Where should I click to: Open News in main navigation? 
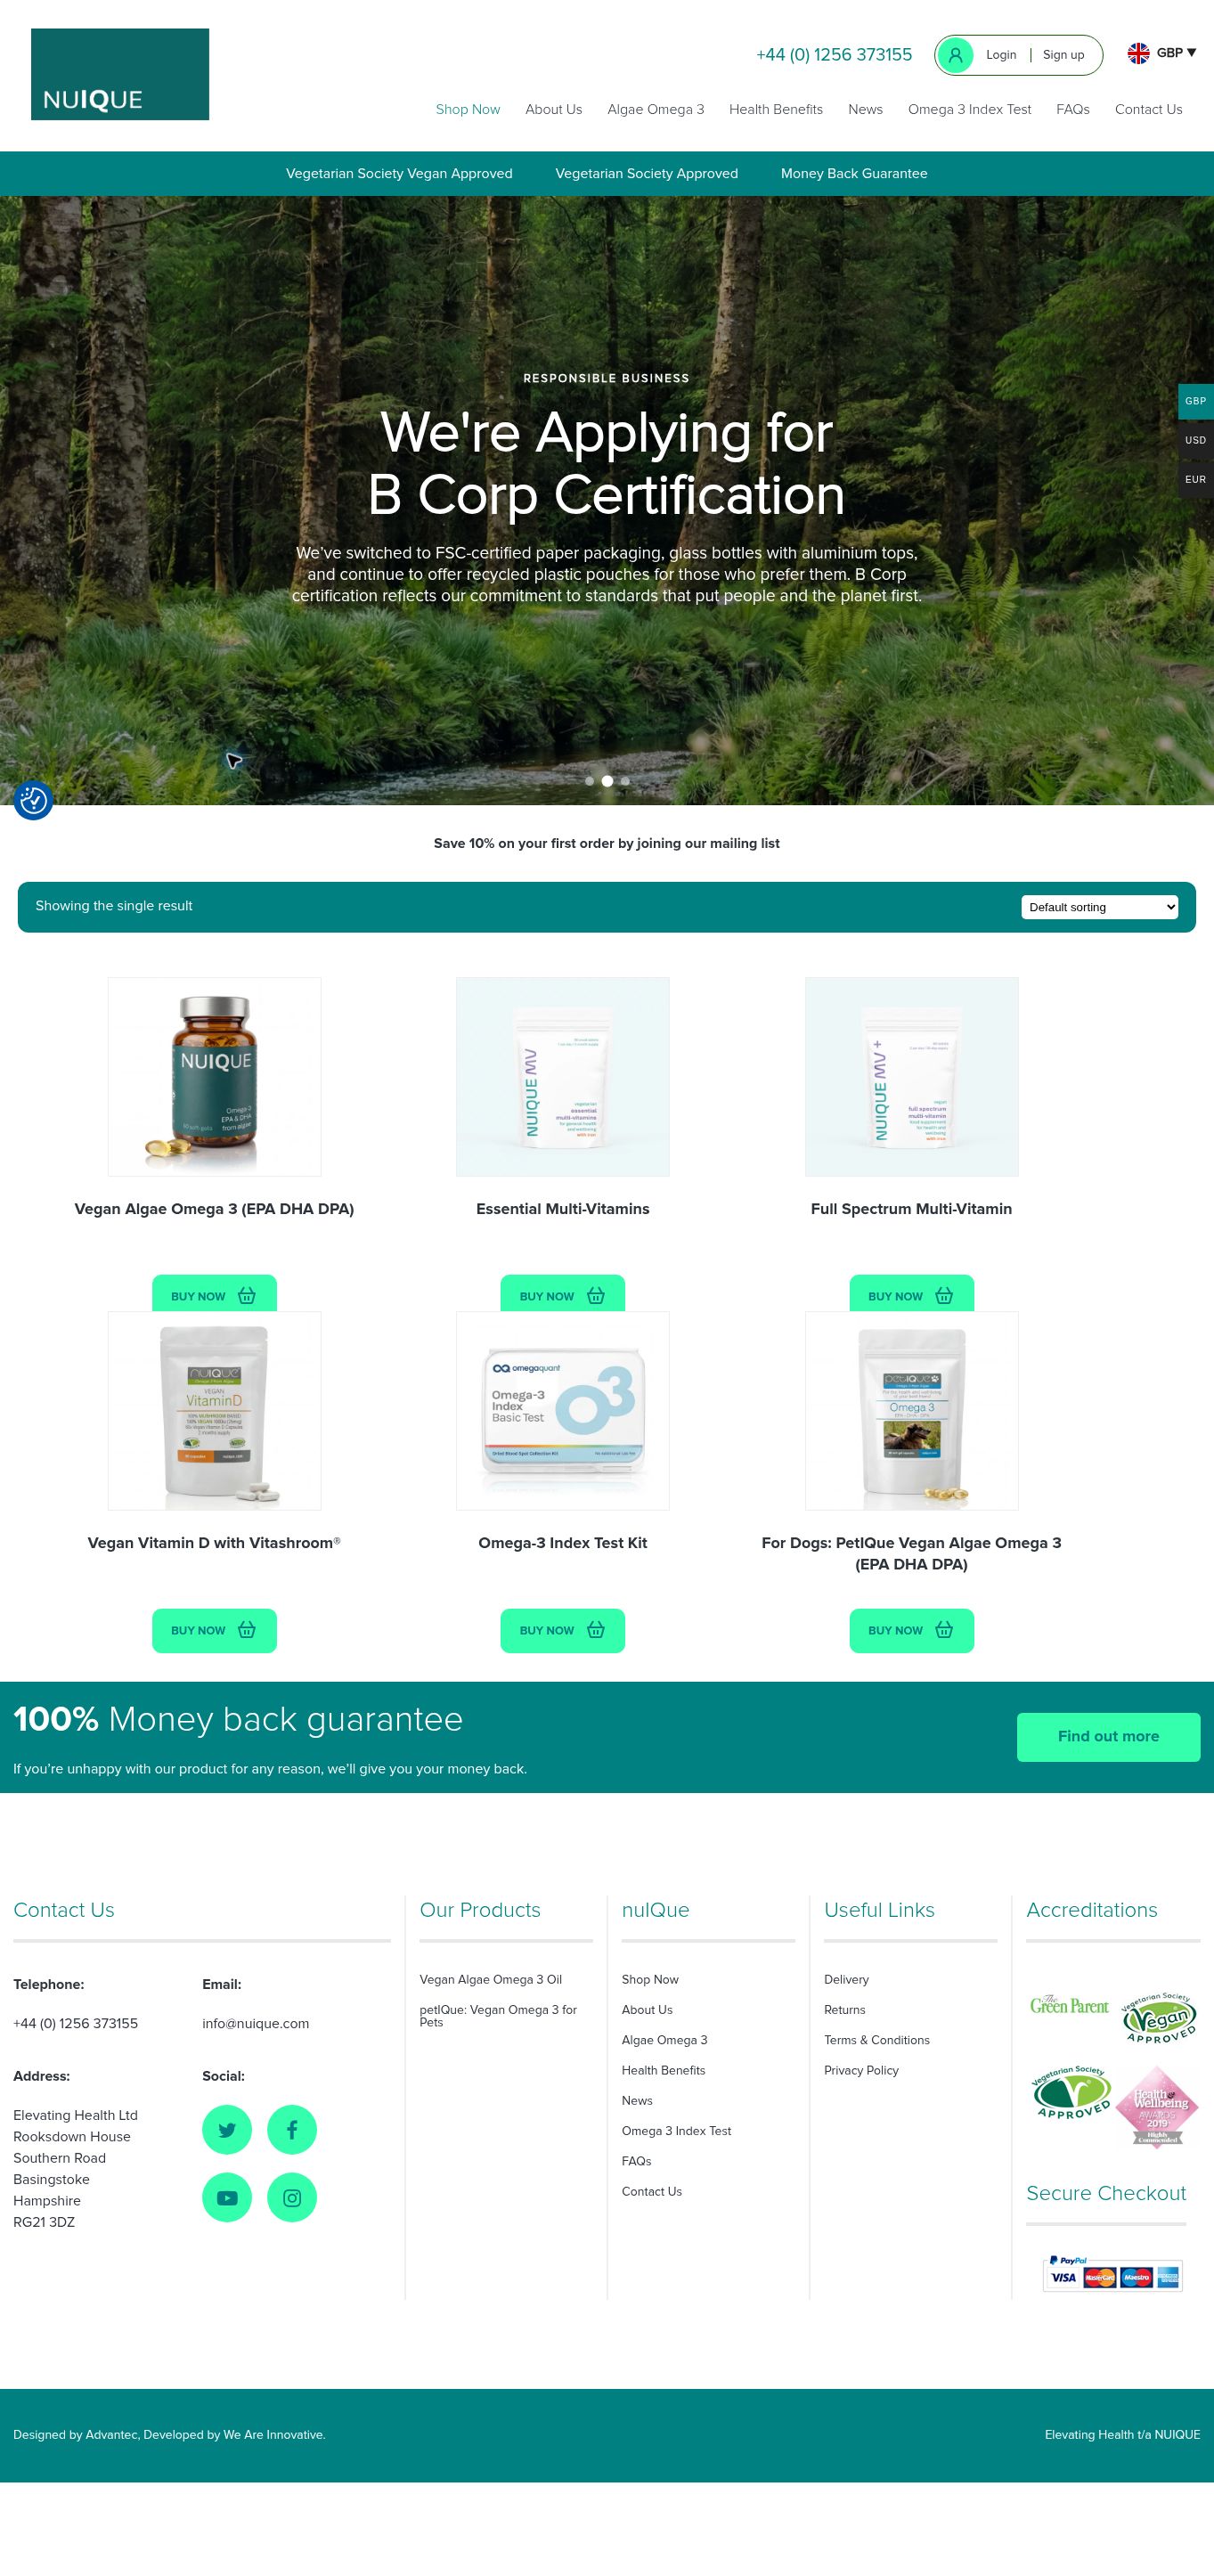point(865,109)
